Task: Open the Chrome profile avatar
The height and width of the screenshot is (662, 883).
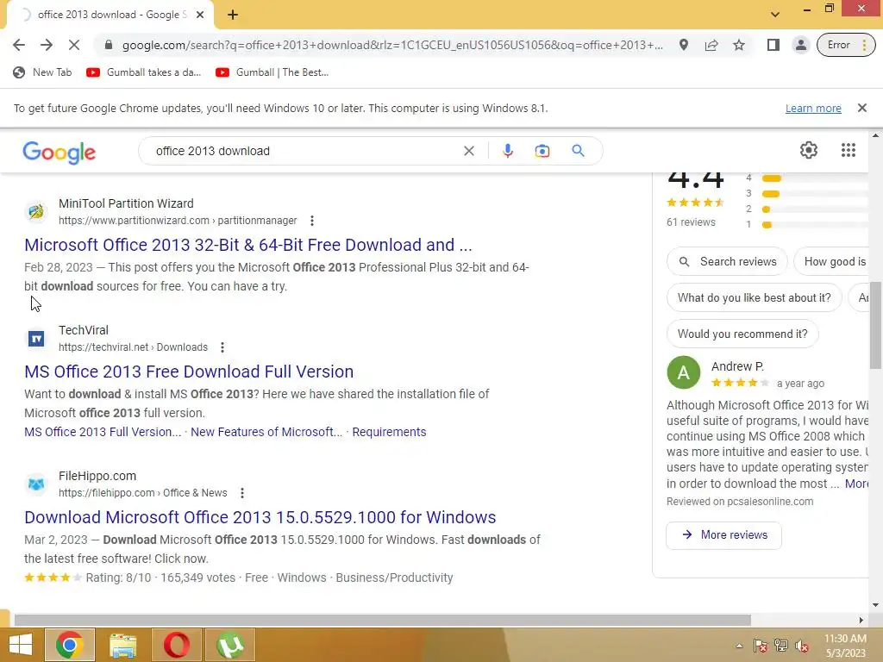Action: pos(800,45)
